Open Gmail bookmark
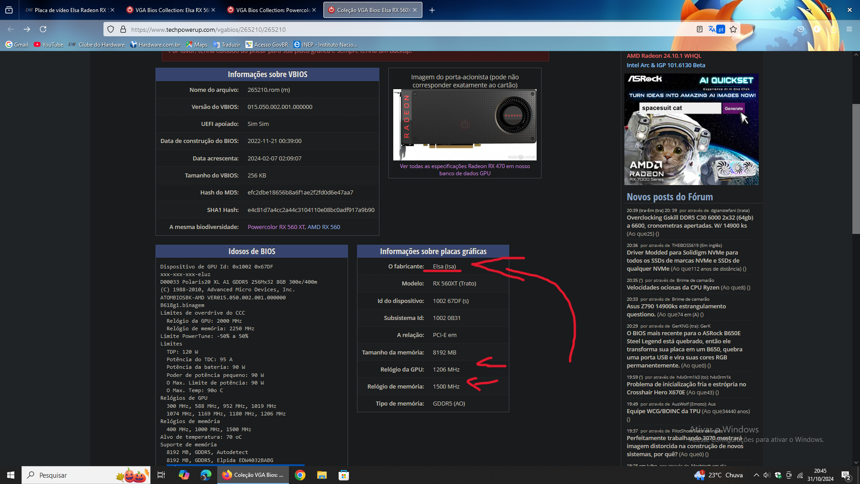Screen dimensions: 860x484 (17, 44)
